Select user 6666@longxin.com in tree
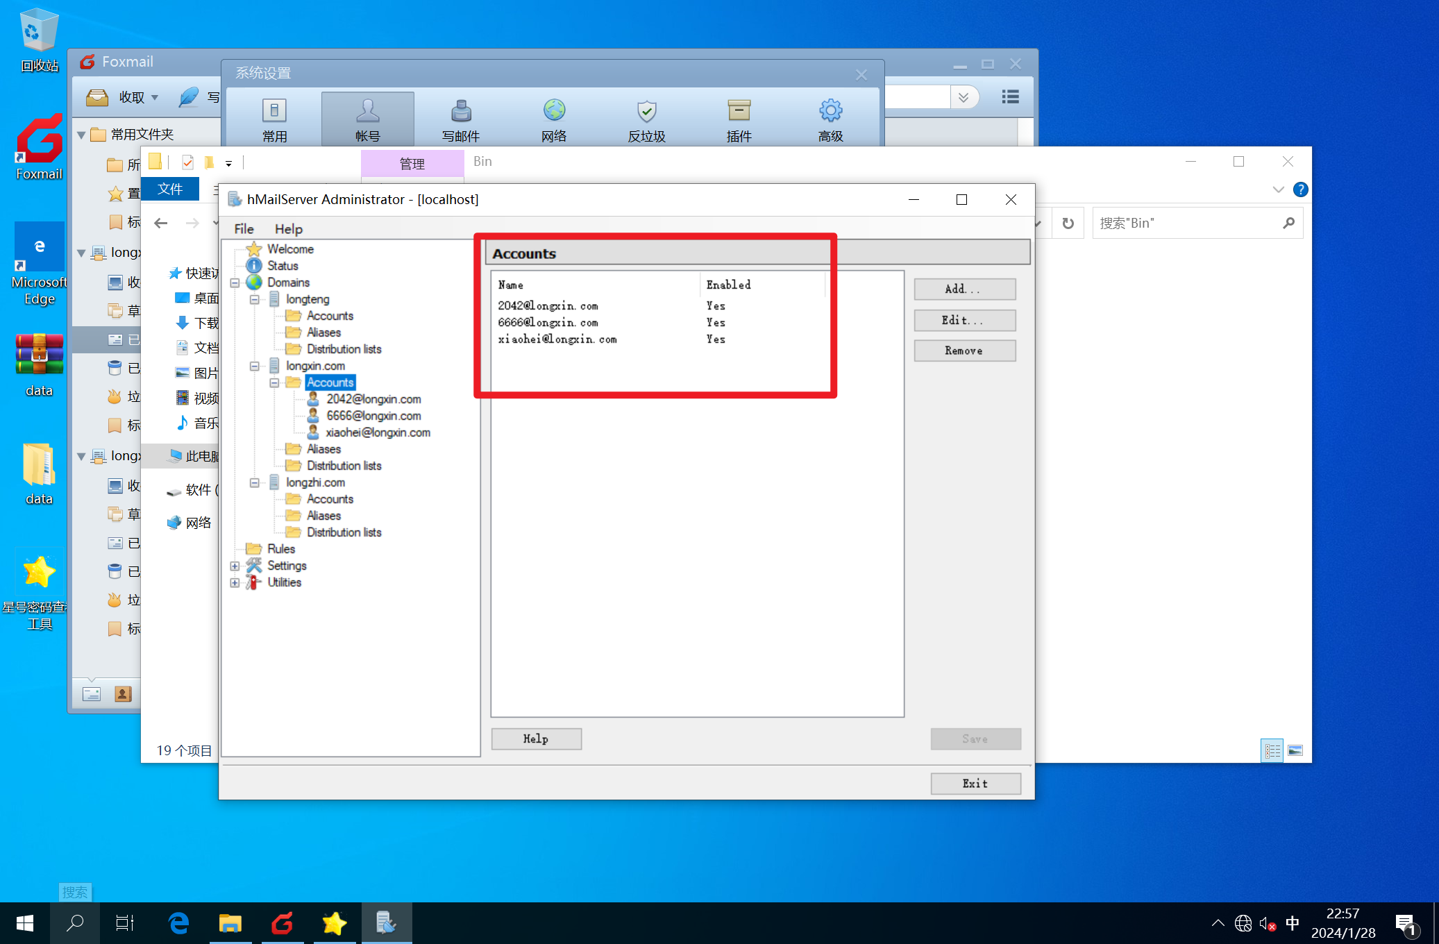Screen dimensions: 1439x944 (x=373, y=416)
